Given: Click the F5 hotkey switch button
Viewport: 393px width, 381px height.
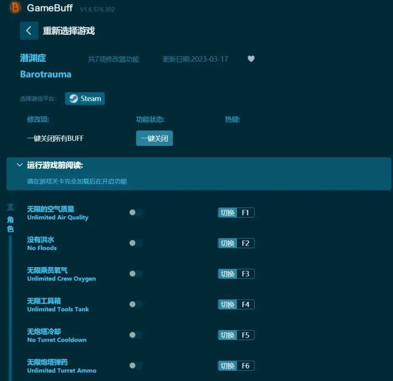Looking at the screenshot, I should point(228,335).
